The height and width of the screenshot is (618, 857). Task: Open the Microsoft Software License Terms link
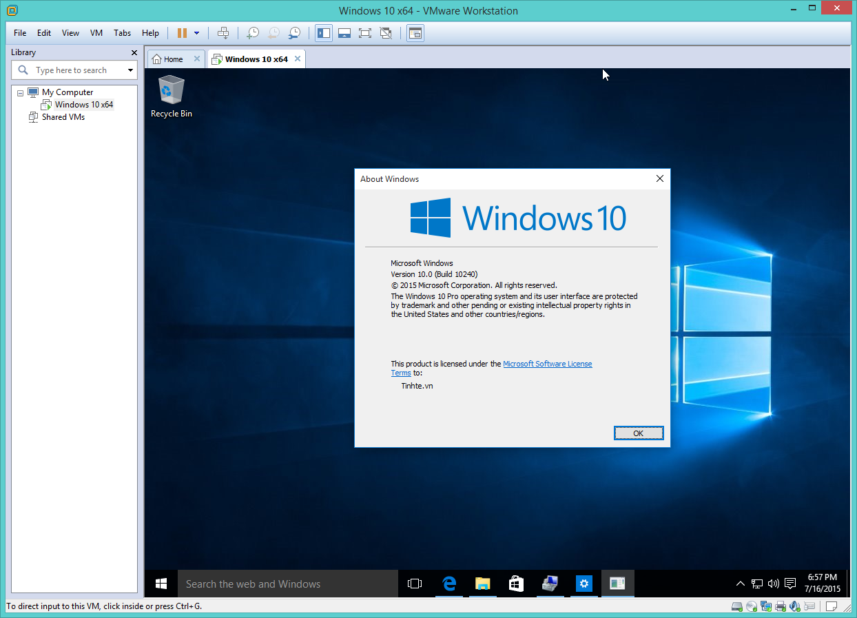(x=492, y=368)
